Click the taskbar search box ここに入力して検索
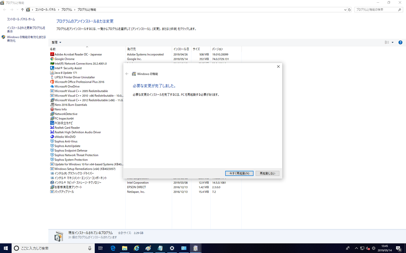406x253 pixels. click(x=53, y=248)
